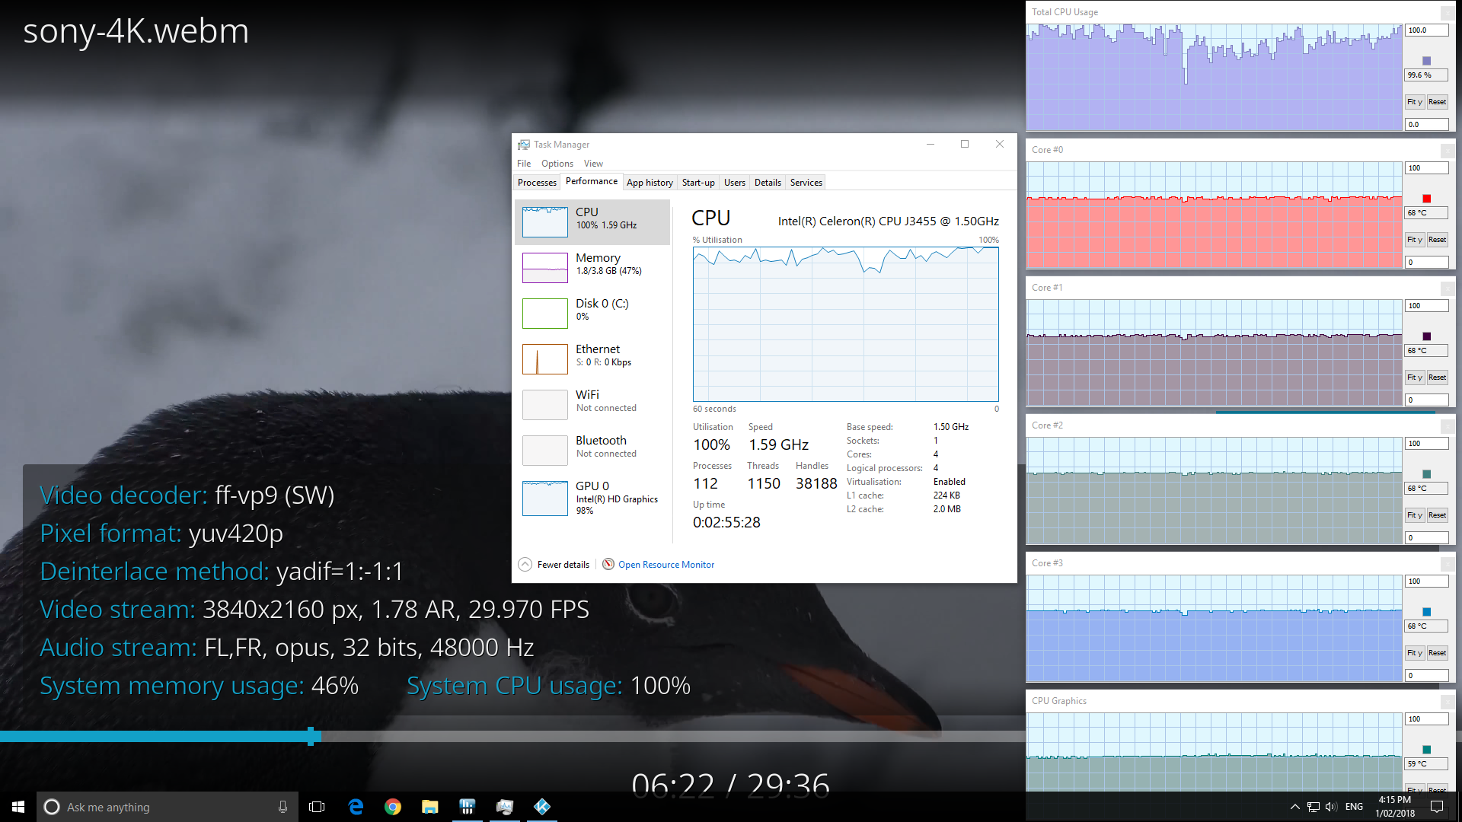Image resolution: width=1462 pixels, height=822 pixels.
Task: Open the Resource Monitor link
Action: [666, 564]
